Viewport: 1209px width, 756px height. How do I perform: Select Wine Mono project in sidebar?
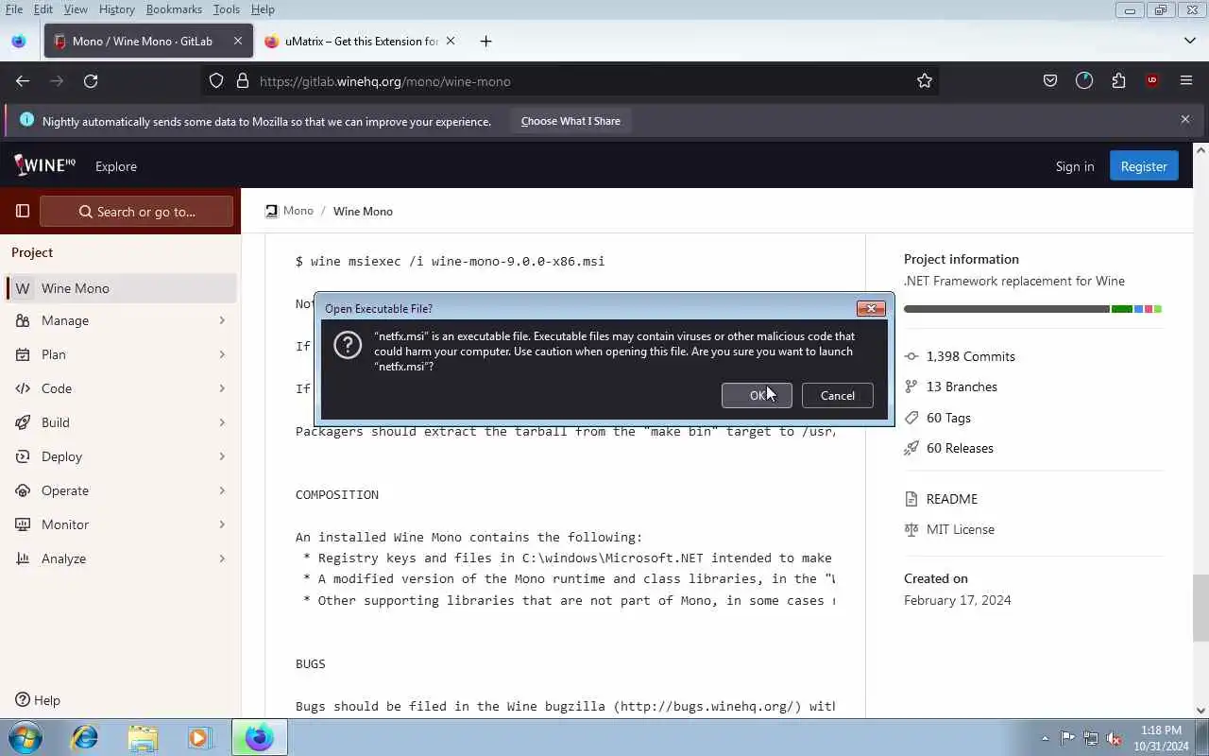[x=121, y=288]
